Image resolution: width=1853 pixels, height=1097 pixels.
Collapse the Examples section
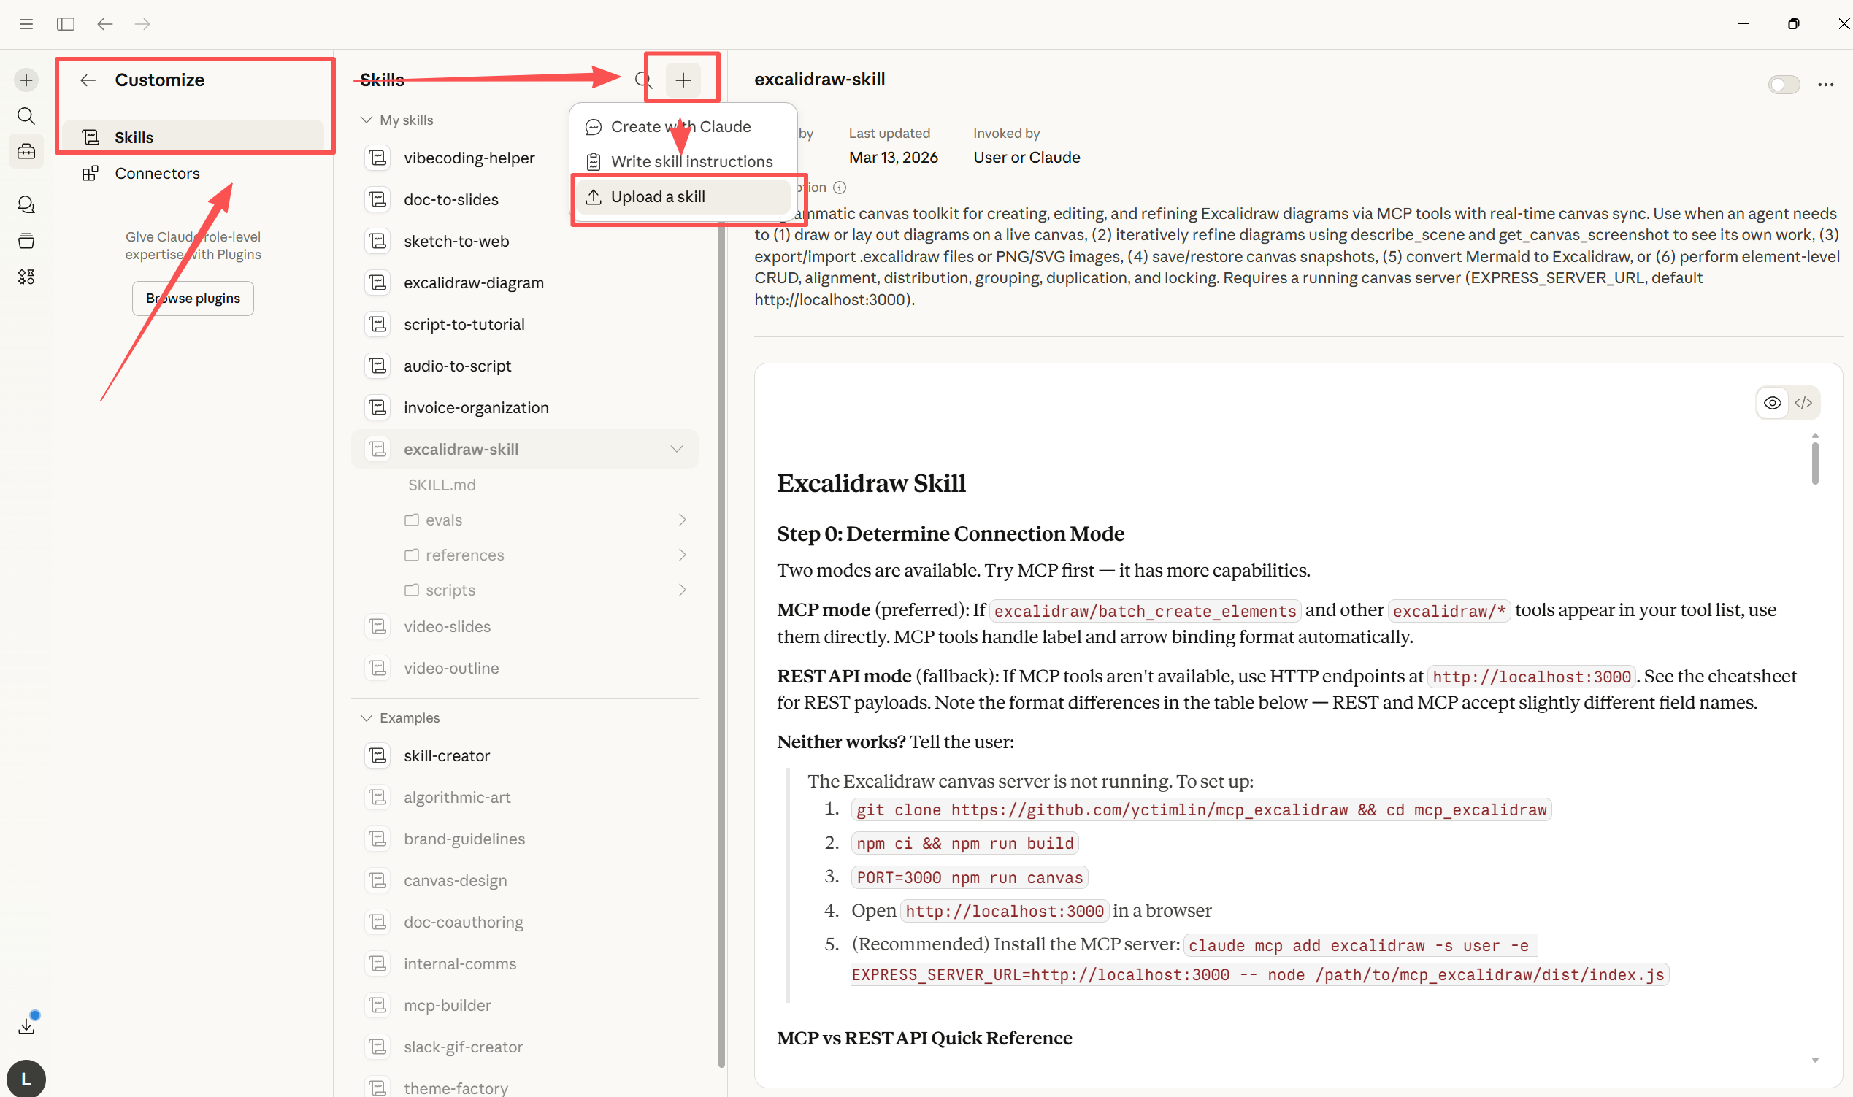click(x=366, y=717)
